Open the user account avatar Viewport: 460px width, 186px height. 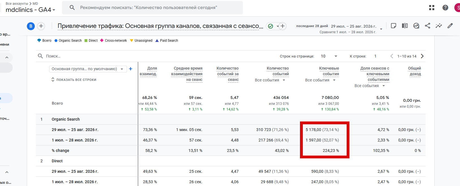click(x=457, y=8)
